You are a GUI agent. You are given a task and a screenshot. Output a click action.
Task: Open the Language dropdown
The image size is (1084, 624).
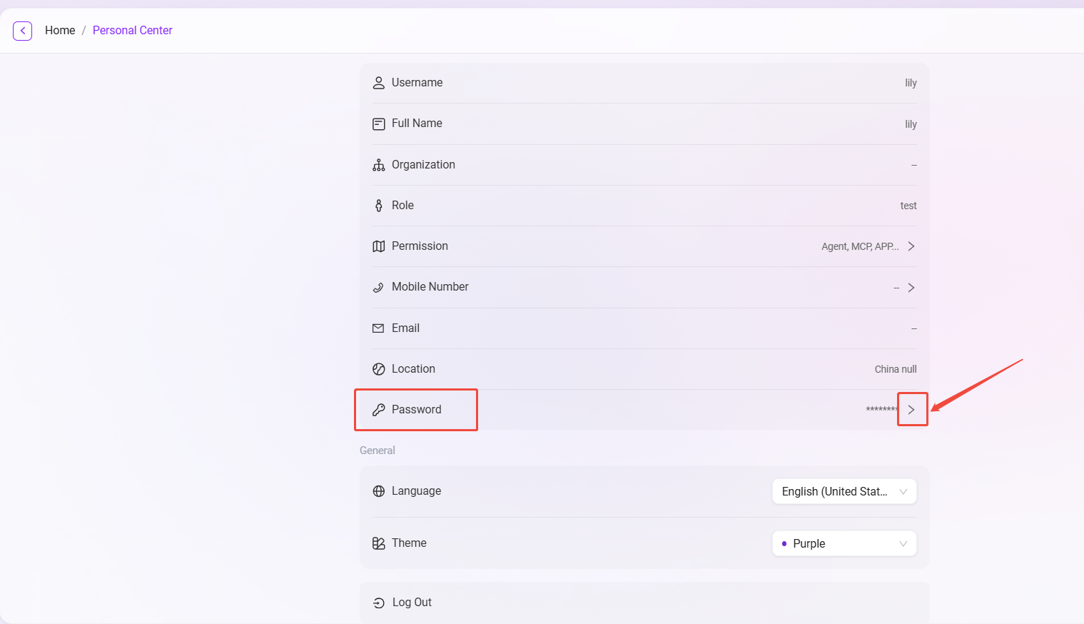point(844,491)
